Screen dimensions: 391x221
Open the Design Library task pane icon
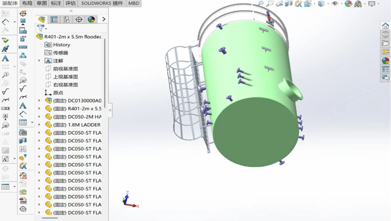pos(385,34)
